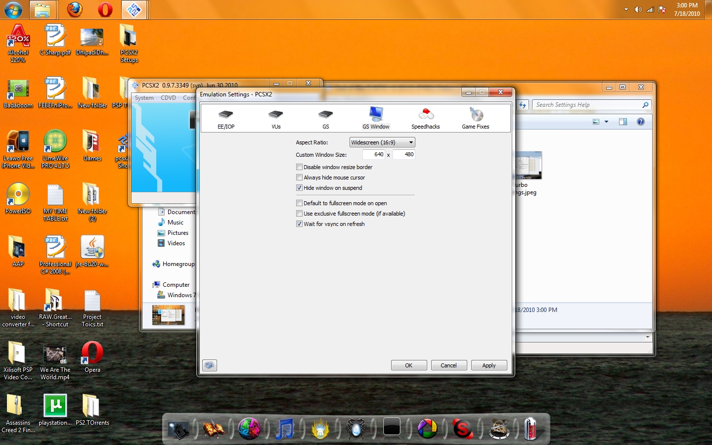Select Videos in the Explorer navigation pane
This screenshot has width=712, height=445.
[x=172, y=243]
